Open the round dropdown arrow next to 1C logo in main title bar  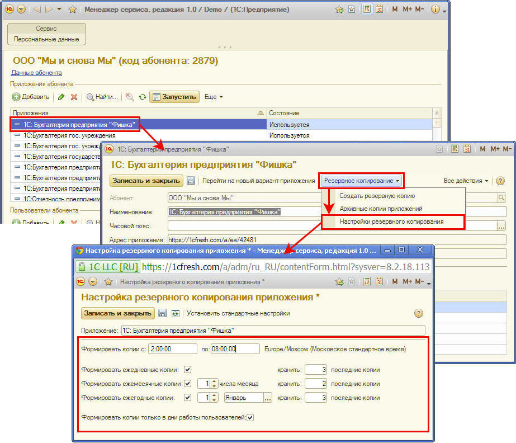tap(21, 9)
